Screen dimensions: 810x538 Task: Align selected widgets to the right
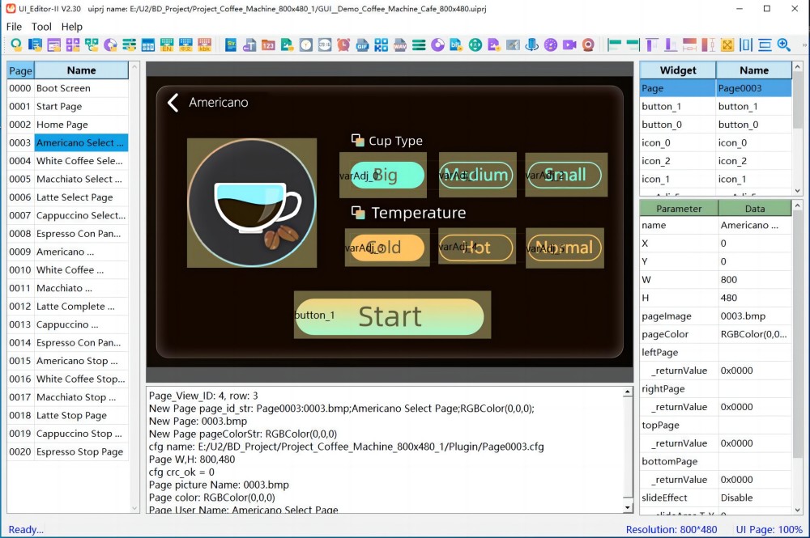[633, 44]
